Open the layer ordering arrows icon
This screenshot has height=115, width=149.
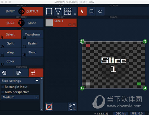[x=72, y=107]
